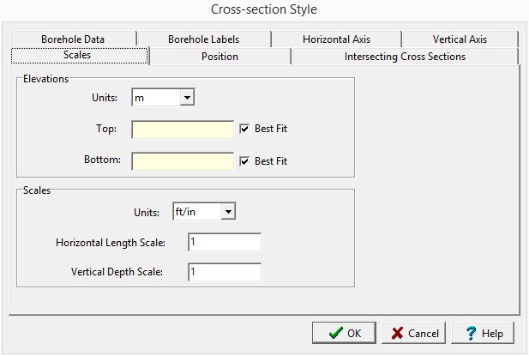
Task: Click the Help button
Action: [x=483, y=334]
